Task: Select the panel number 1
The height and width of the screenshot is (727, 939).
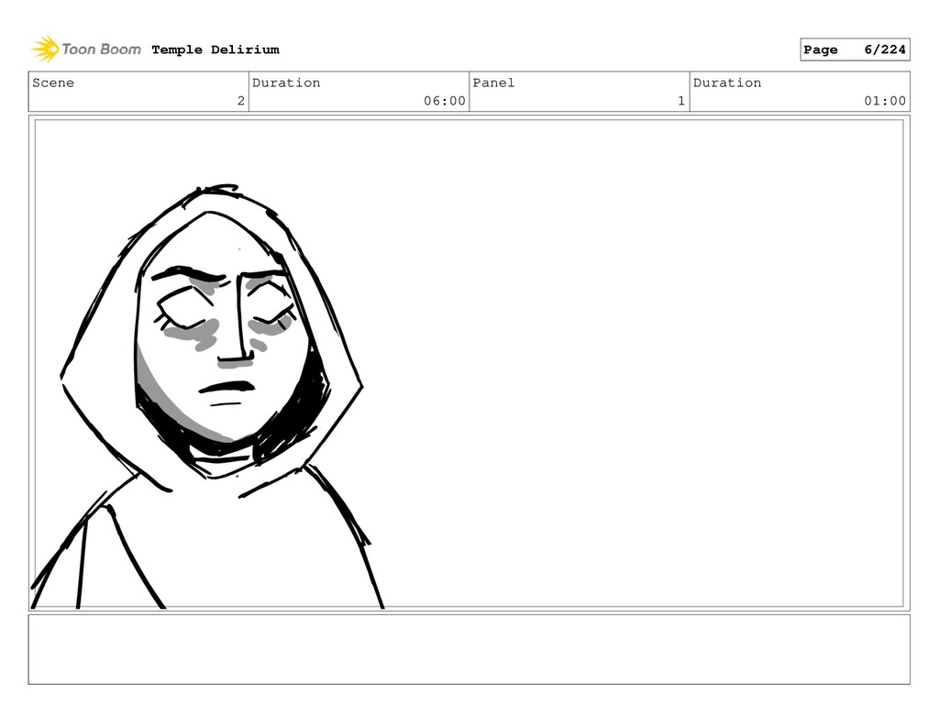Action: 681,101
